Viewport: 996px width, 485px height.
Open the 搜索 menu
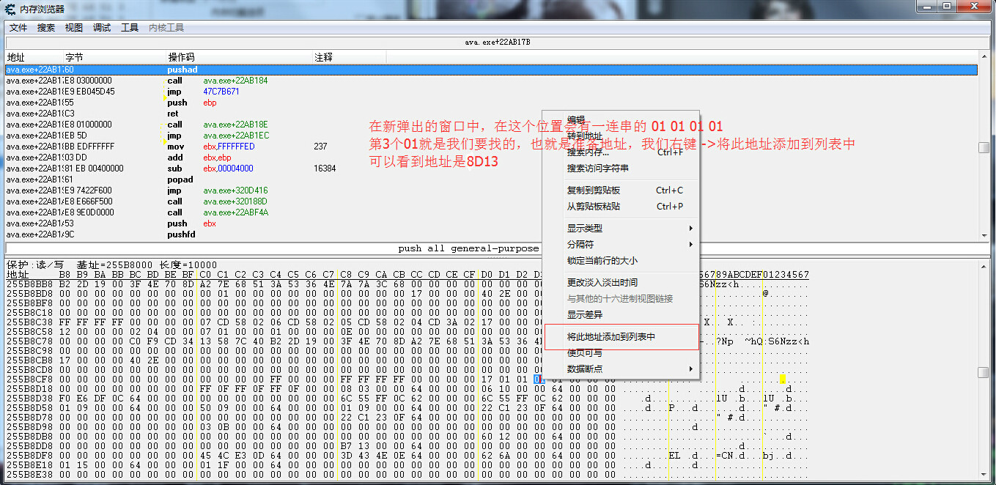click(46, 28)
